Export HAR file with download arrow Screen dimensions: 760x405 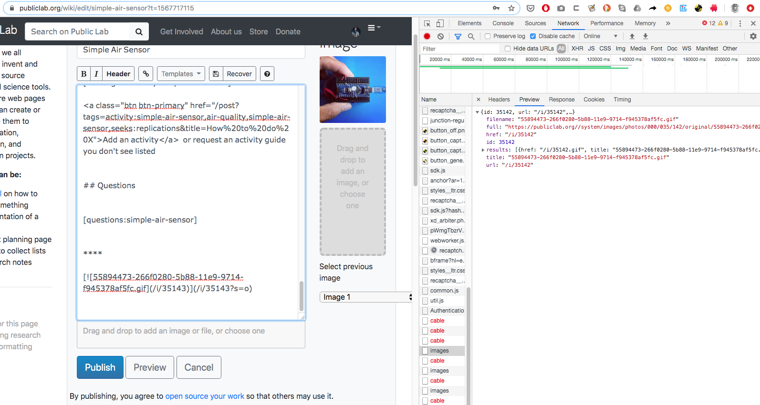point(645,36)
